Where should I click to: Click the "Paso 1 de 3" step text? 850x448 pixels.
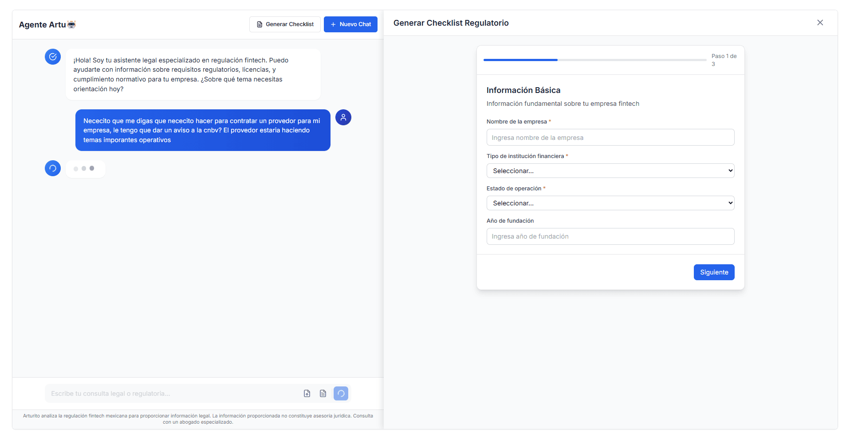724,60
